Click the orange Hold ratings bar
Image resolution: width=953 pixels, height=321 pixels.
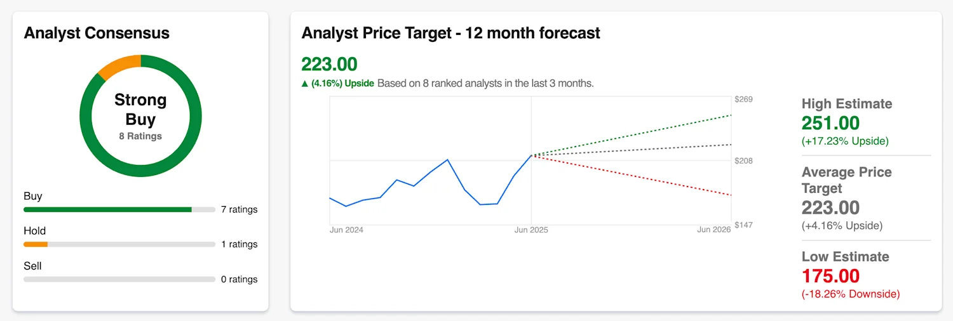pos(36,244)
